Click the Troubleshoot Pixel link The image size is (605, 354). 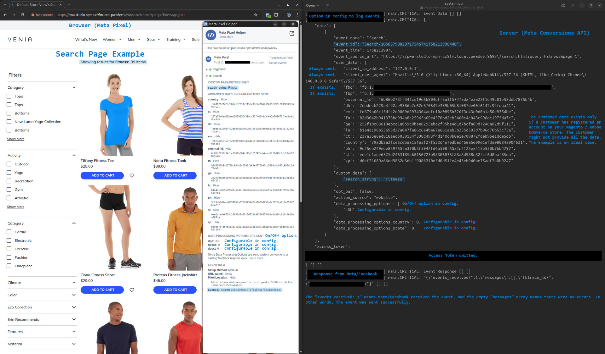[x=281, y=58]
